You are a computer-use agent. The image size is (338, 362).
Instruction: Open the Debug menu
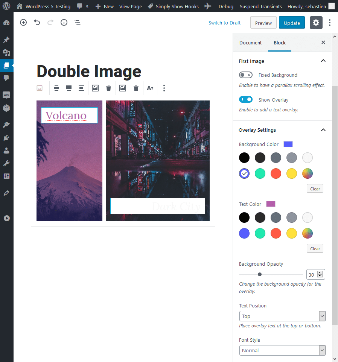[226, 6]
